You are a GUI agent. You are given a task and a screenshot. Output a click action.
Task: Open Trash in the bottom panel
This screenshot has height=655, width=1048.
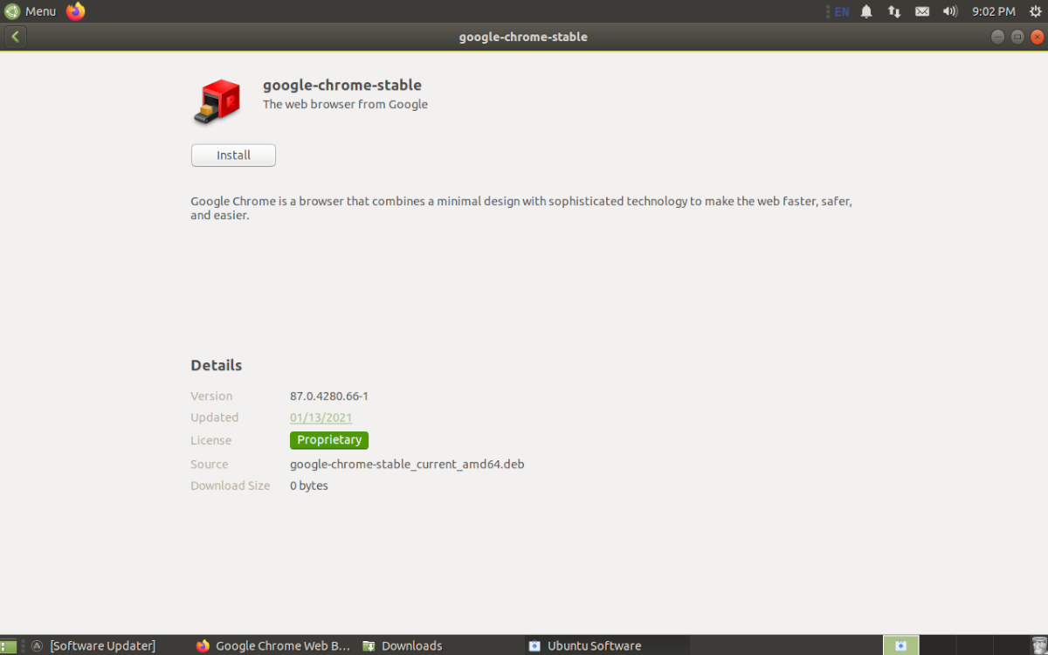coord(1038,646)
